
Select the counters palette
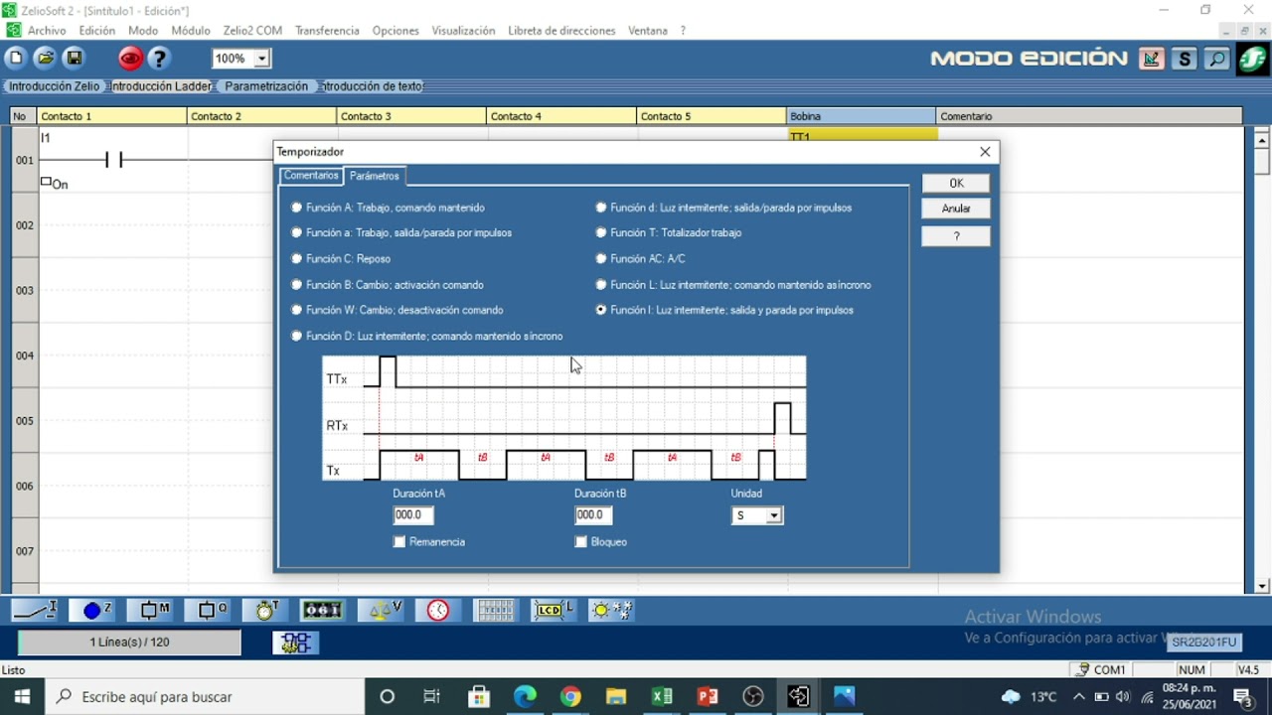click(x=322, y=610)
